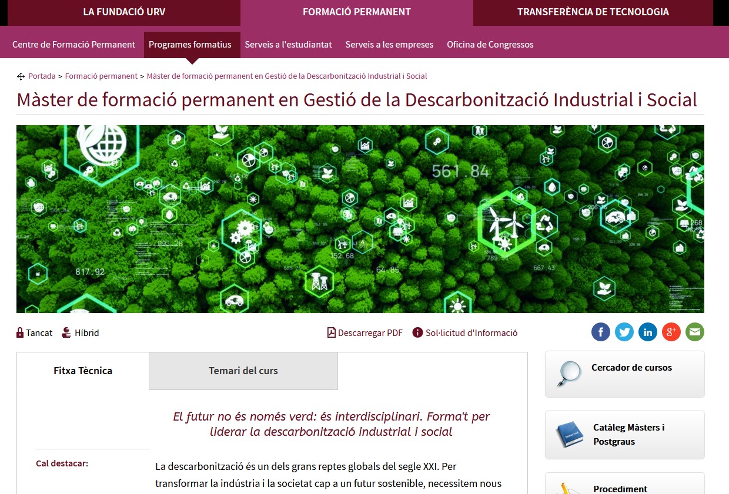
Task: Click the magnifying glass Cercador icon
Action: click(x=569, y=374)
